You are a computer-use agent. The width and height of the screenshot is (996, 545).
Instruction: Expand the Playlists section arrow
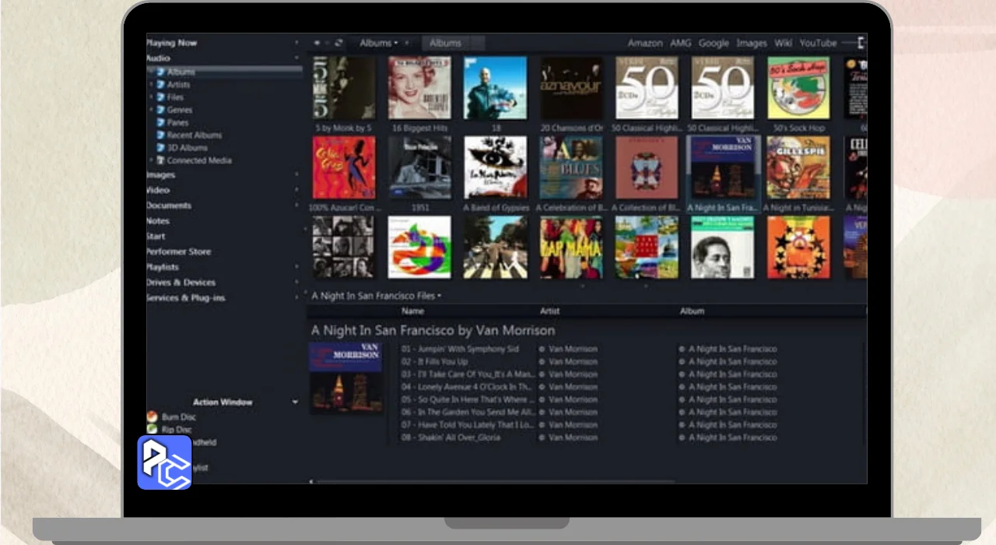[296, 267]
